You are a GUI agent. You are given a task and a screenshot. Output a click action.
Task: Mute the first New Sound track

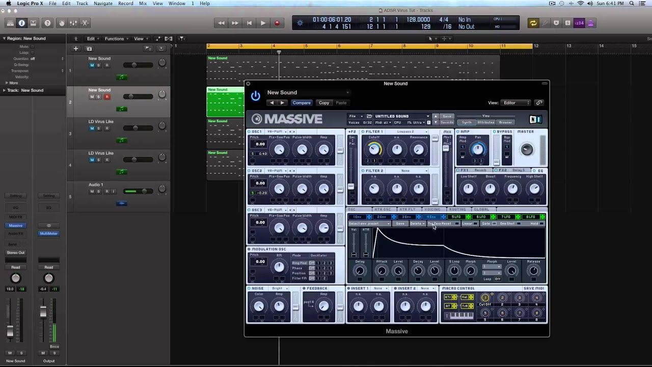pos(92,65)
